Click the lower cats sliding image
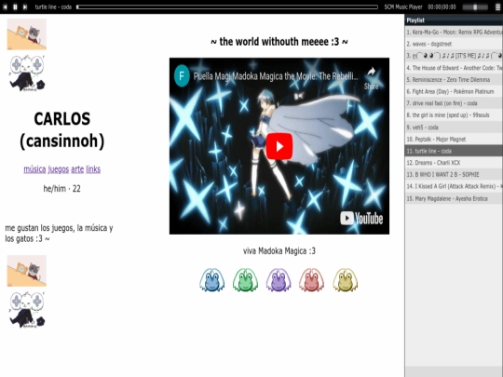 (27, 271)
